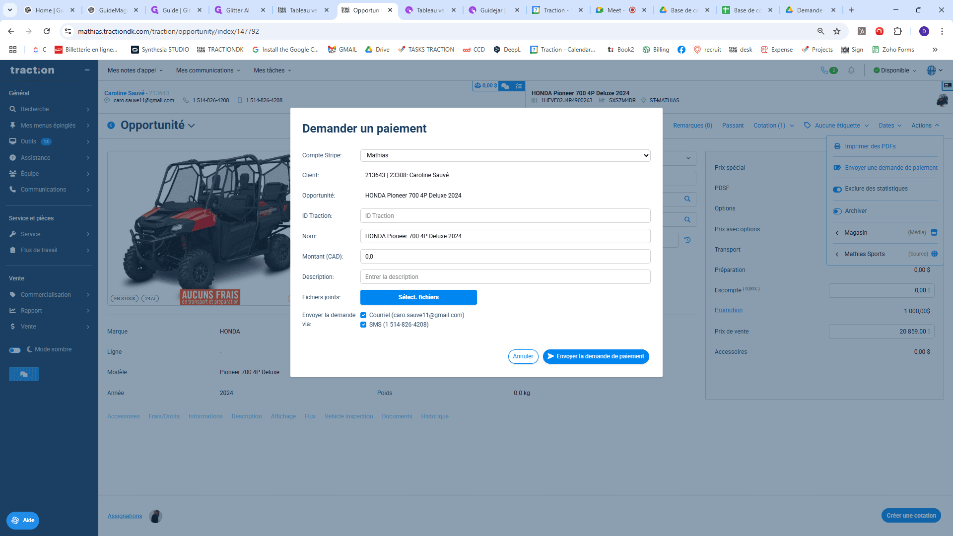Open the task list icon beside chat
The image size is (953, 536).
coord(519,86)
